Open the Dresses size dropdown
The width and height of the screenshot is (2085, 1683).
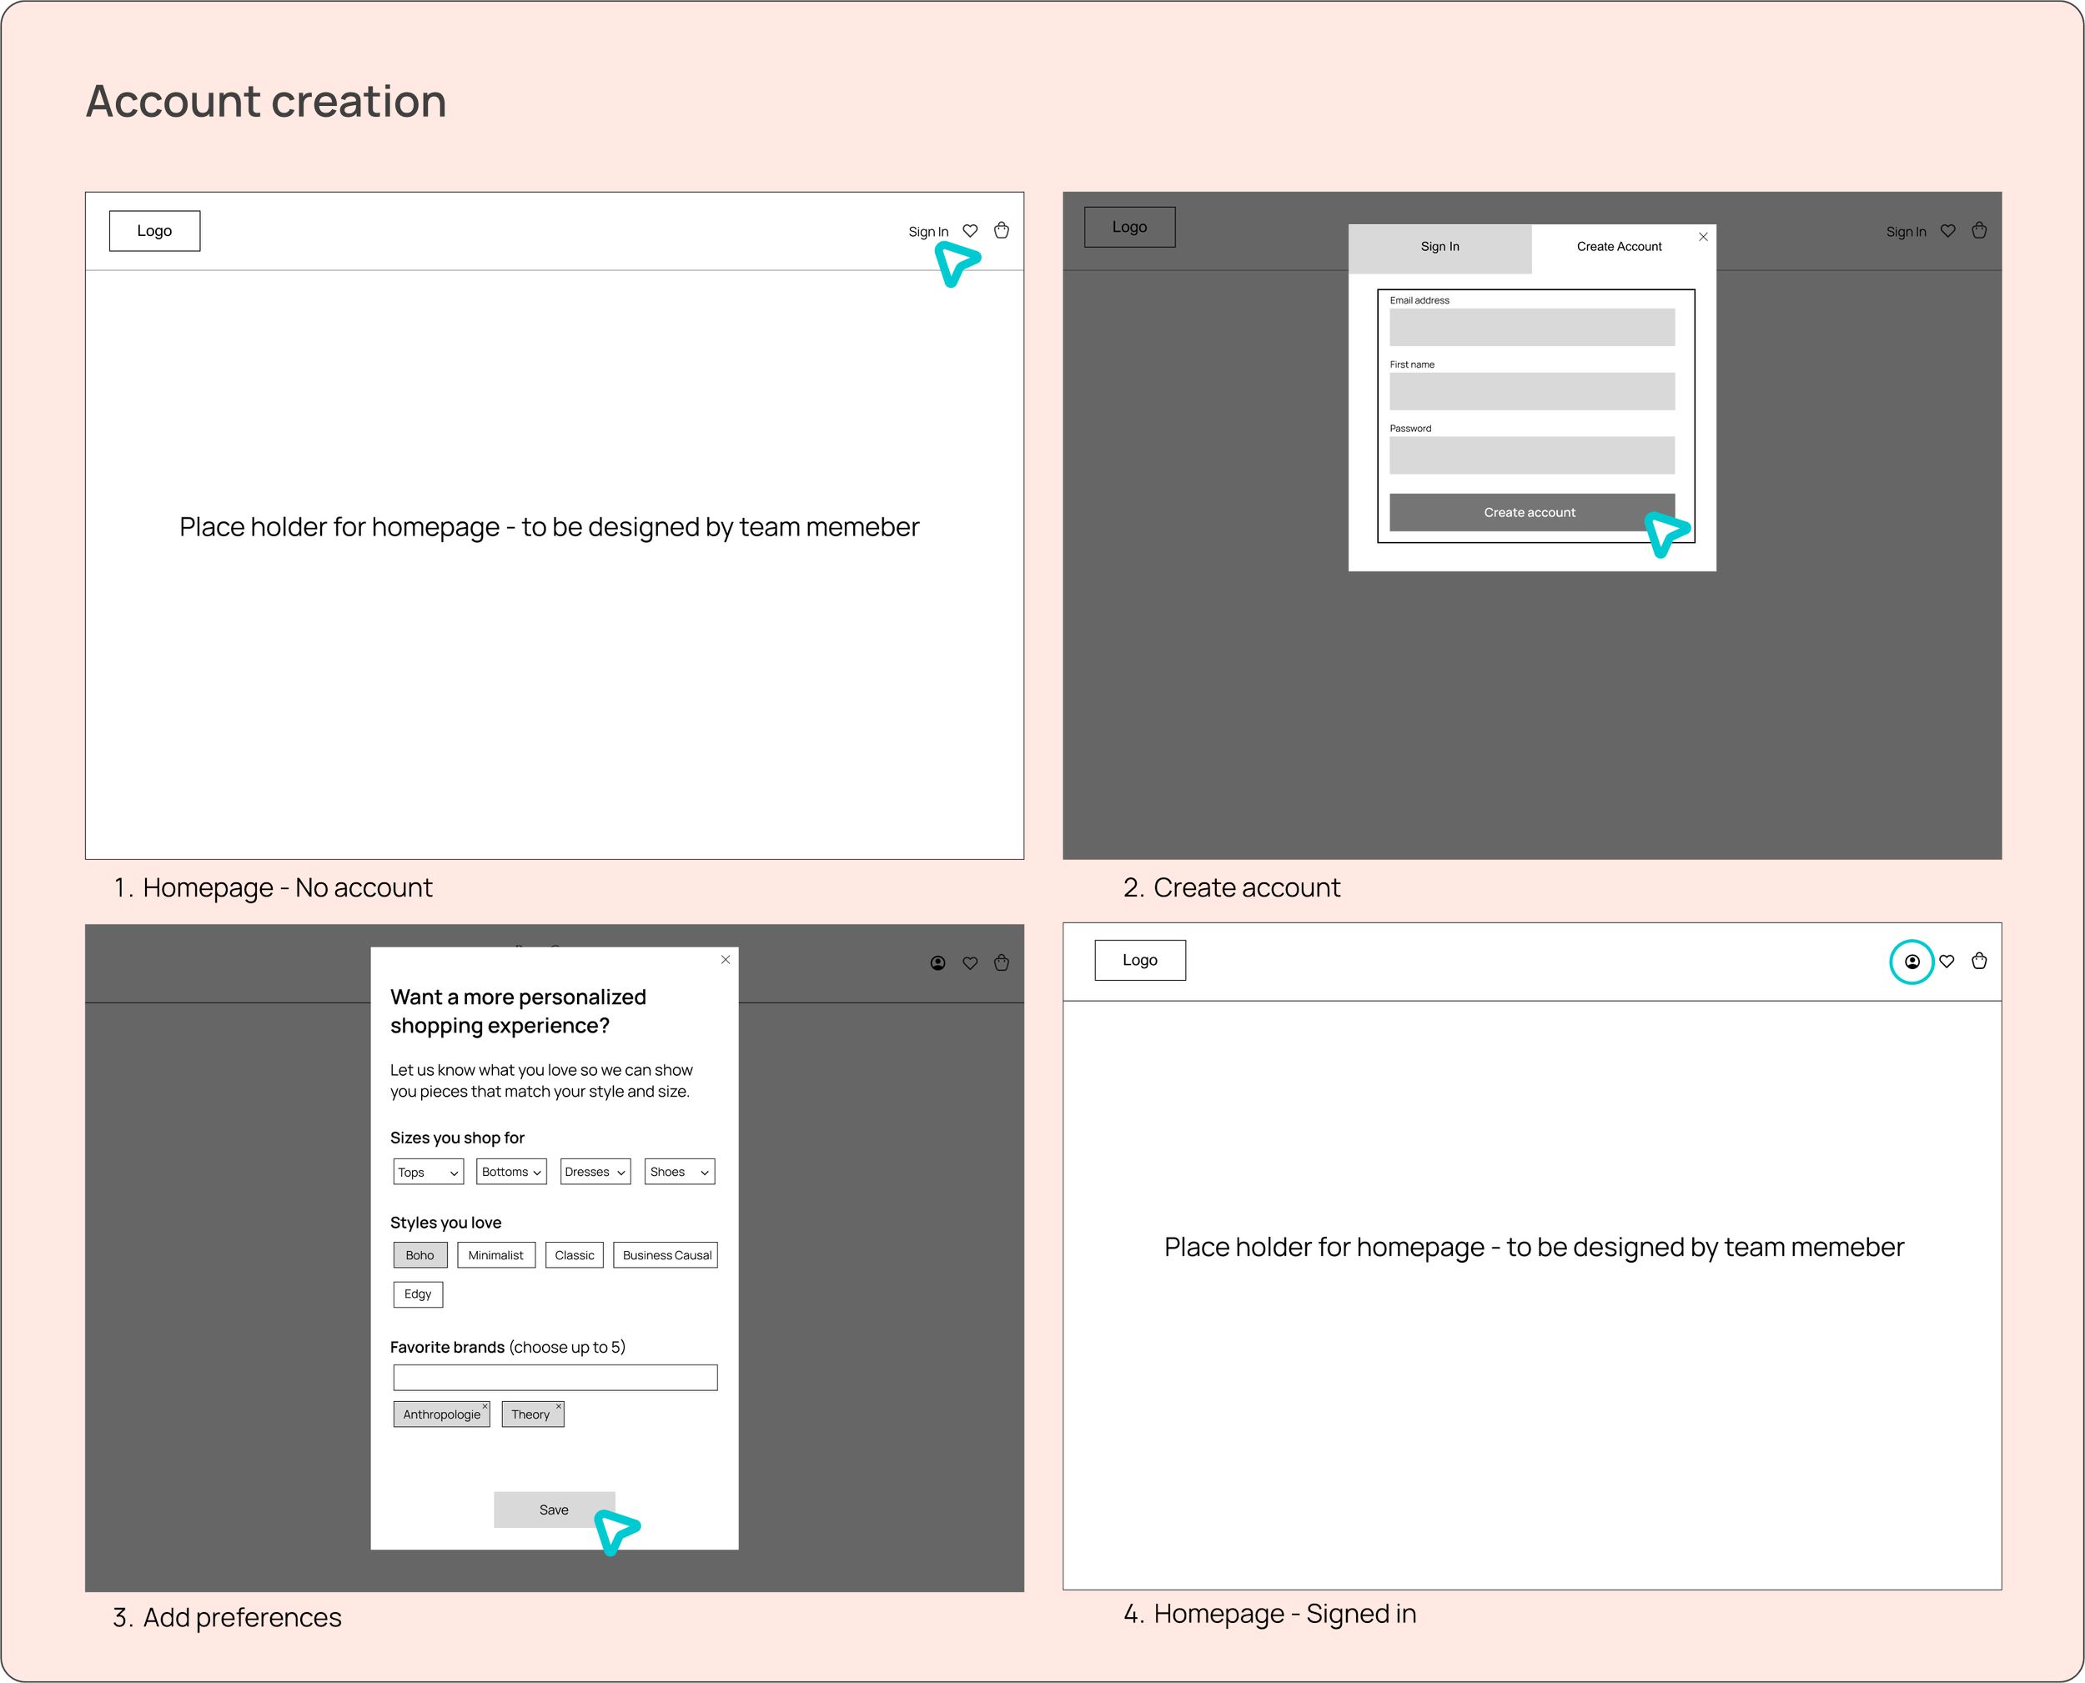pyautogui.click(x=595, y=1172)
